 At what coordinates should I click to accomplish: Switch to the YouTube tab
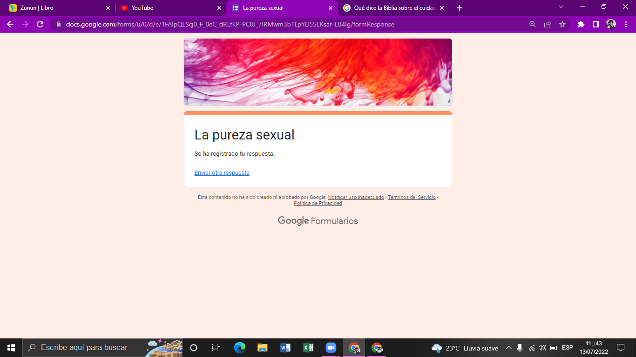pos(170,8)
